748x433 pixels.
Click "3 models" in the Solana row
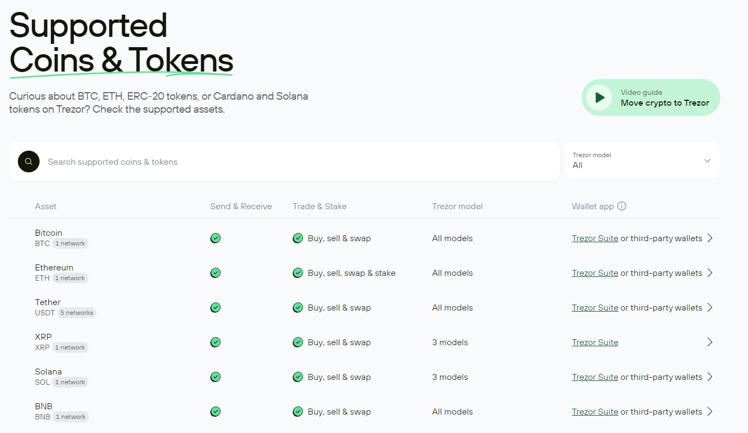(x=450, y=377)
